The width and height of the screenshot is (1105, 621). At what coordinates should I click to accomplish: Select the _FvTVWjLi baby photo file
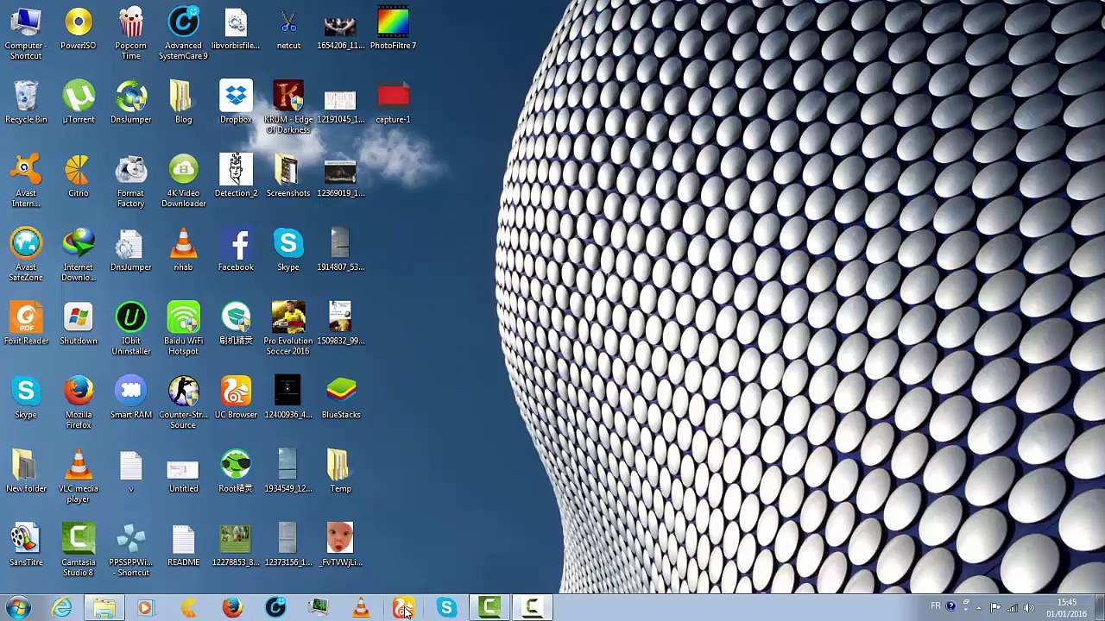(341, 545)
